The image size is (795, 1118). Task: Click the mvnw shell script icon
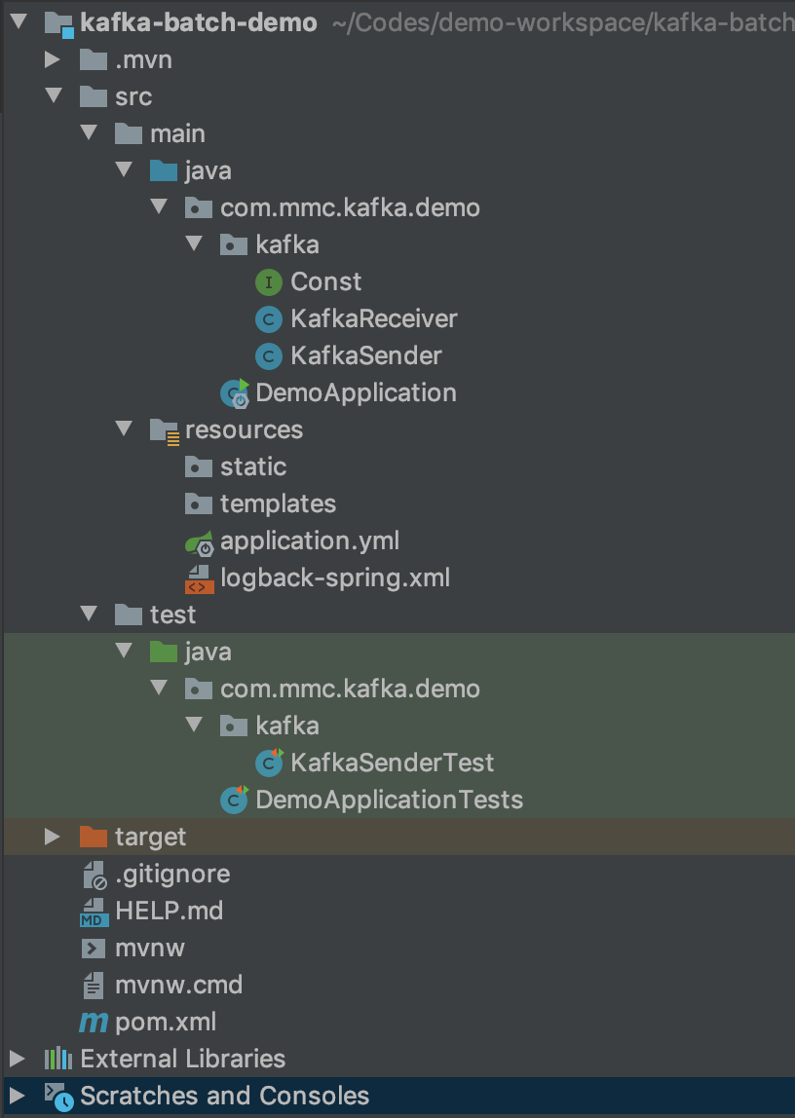click(93, 948)
